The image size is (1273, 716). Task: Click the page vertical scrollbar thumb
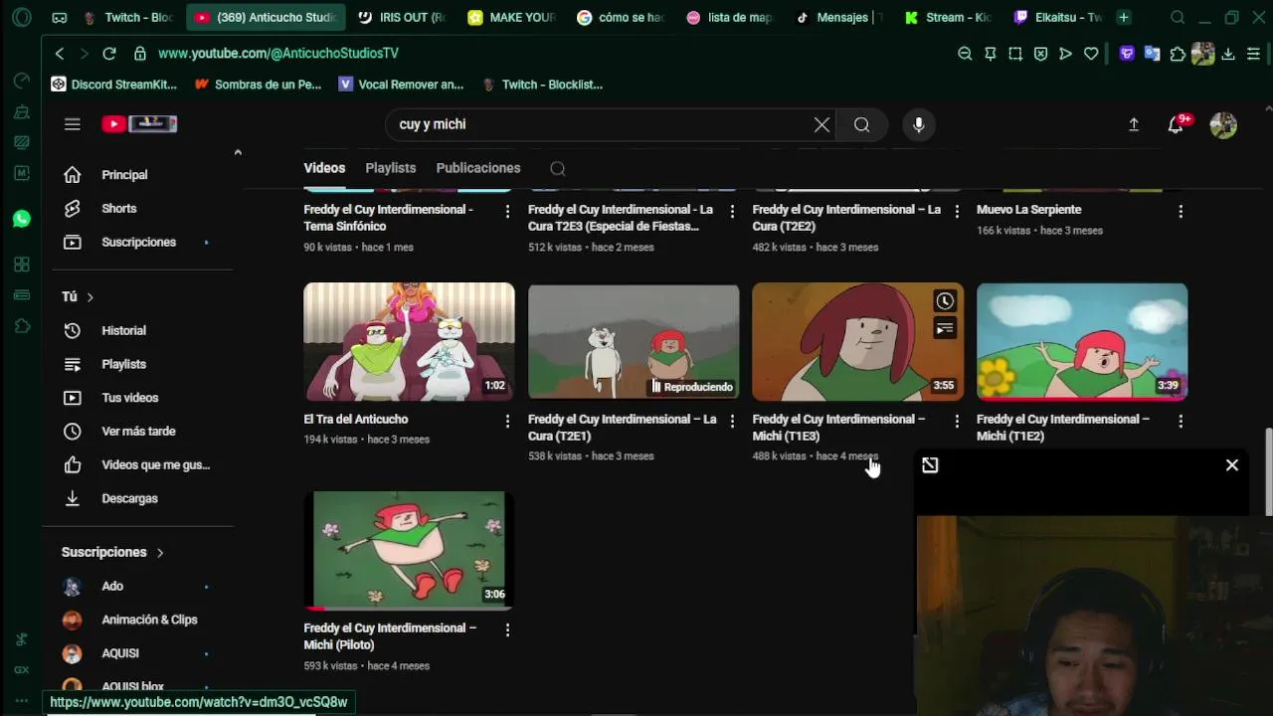(1268, 472)
